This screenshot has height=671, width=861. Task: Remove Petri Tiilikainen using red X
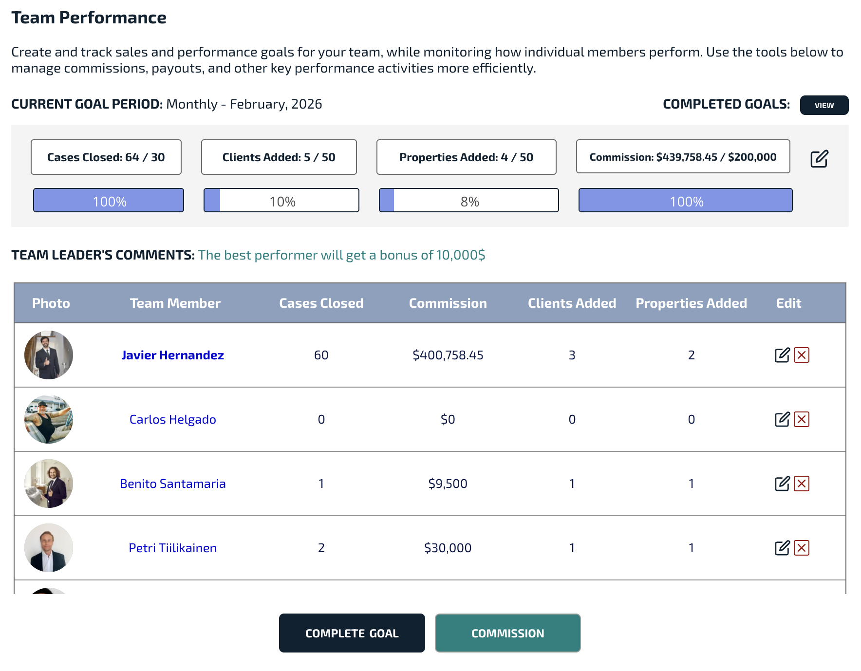801,548
